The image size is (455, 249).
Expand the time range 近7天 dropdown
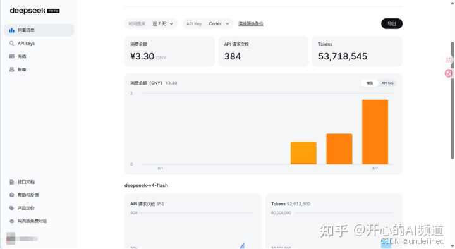[x=151, y=24]
